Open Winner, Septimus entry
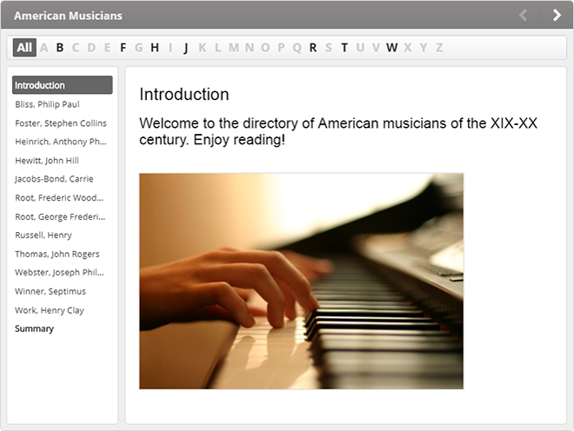This screenshot has width=574, height=431. [50, 291]
